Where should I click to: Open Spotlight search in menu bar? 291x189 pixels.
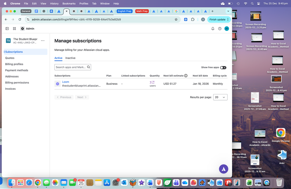[x=252, y=3]
